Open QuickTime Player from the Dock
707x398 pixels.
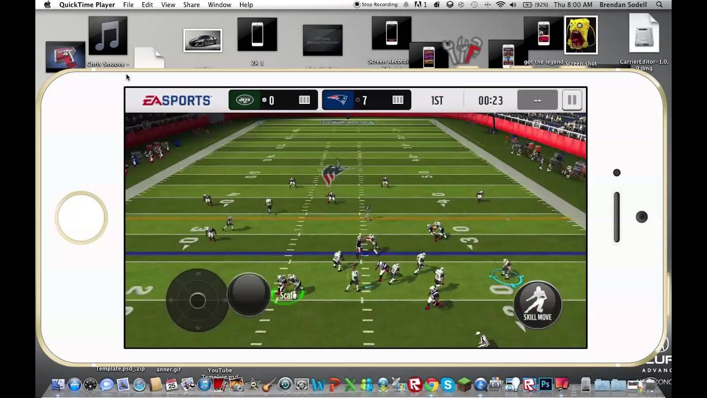(481, 385)
